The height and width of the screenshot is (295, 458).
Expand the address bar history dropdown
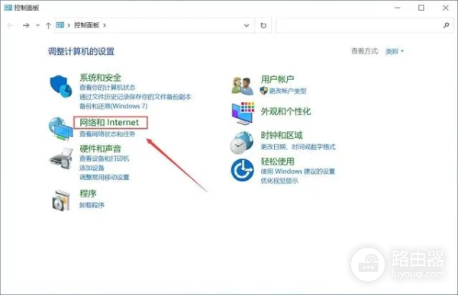247,25
